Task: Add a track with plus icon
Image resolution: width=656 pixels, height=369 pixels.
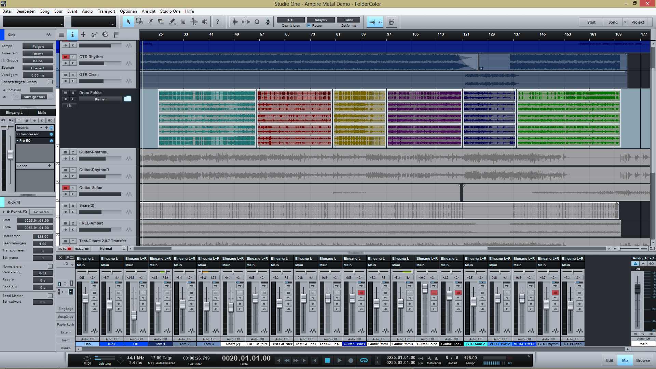Action: pos(83,35)
